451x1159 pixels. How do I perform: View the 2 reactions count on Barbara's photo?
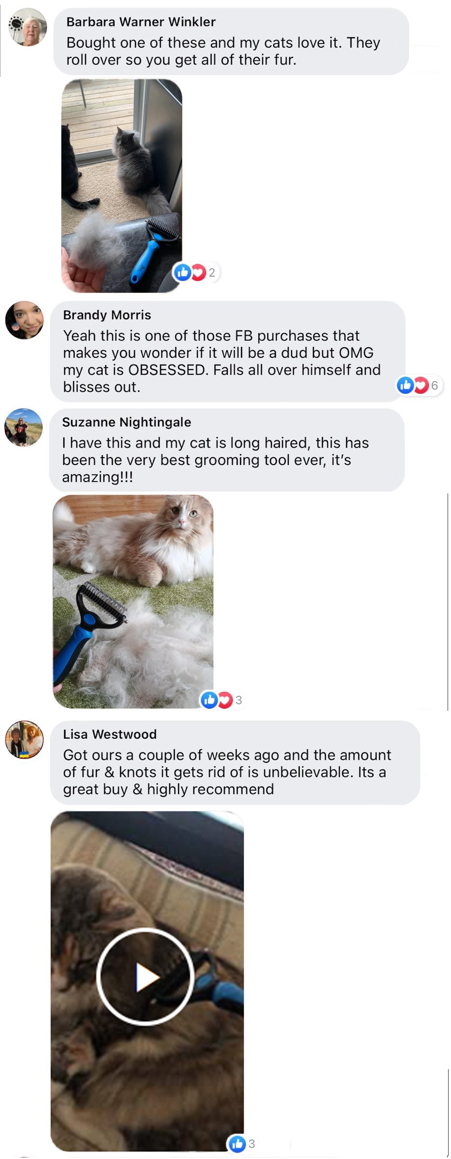click(212, 273)
